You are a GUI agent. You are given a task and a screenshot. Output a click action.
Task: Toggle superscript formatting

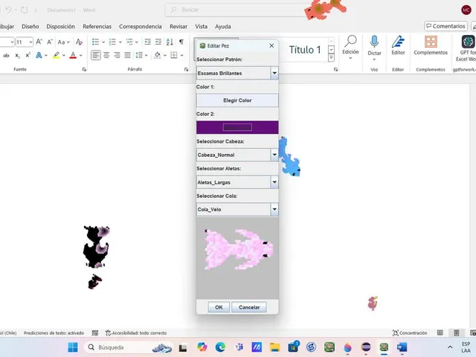click(x=28, y=55)
